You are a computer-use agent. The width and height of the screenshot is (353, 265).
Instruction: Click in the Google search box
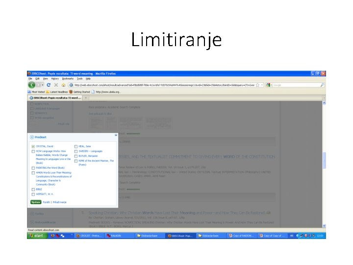[x=296, y=85]
